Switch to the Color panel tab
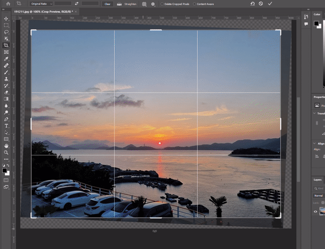This screenshot has height=249, width=325. click(317, 14)
